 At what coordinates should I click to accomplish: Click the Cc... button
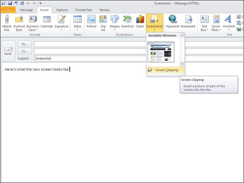pyautogui.click(x=24, y=51)
